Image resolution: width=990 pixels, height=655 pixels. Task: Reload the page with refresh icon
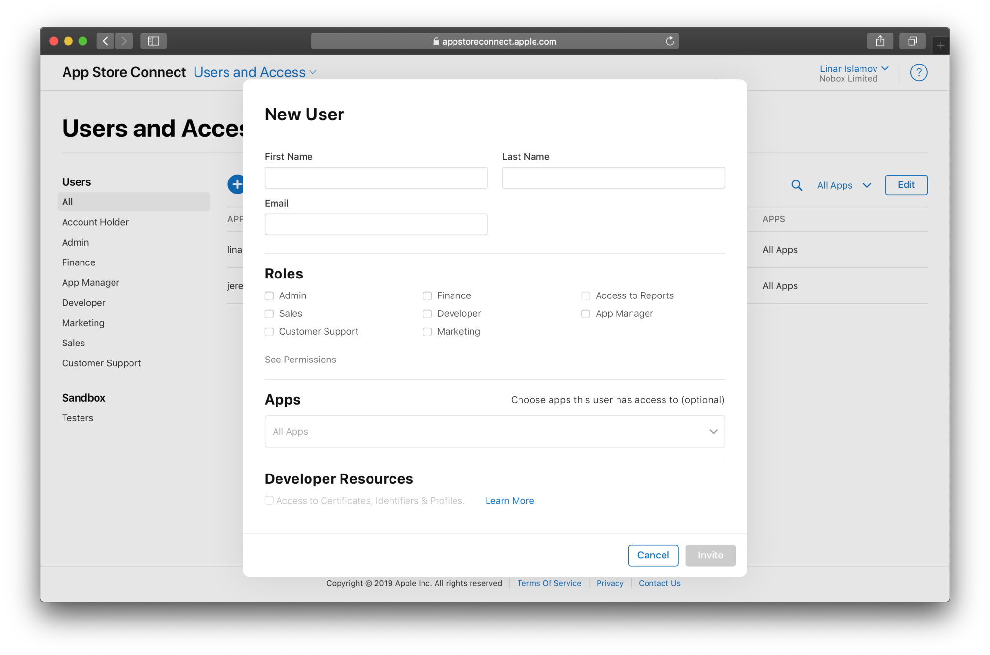click(x=670, y=41)
